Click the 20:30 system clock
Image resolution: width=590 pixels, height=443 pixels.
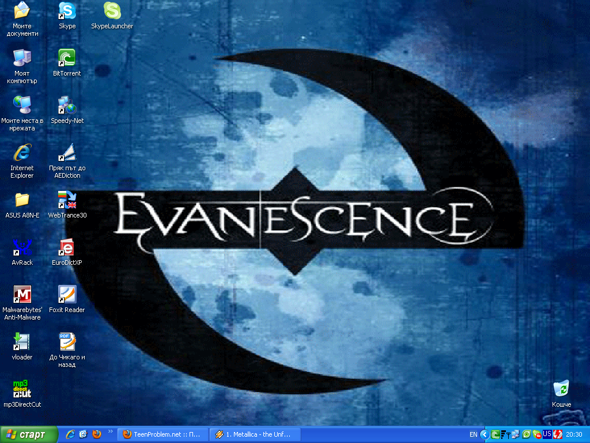pos(574,435)
